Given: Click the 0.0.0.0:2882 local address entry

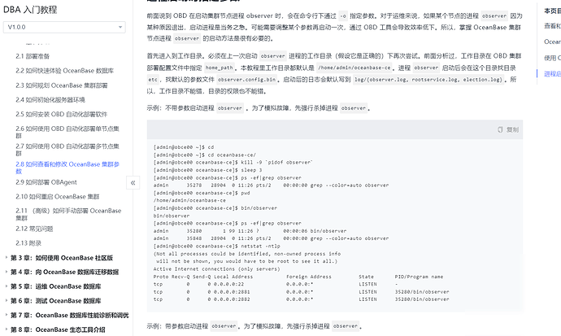Looking at the screenshot, I should [x=232, y=299].
